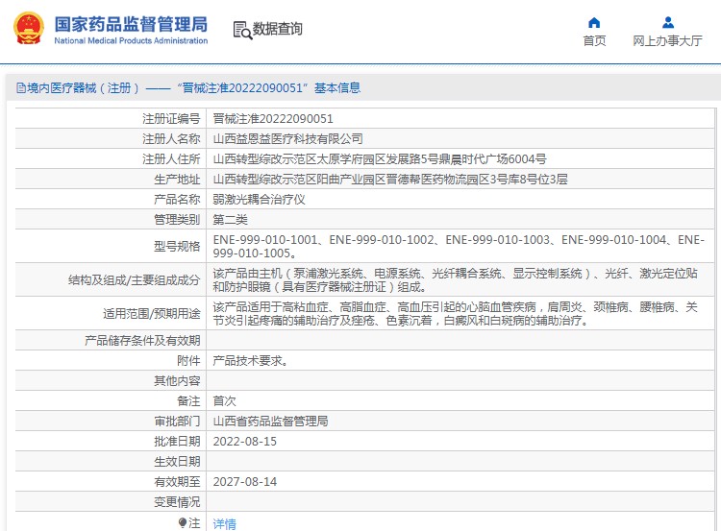
Task: Click the 产品储存条件及有效期 row label
Action: (142, 340)
